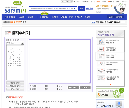Image resolution: width=129 pixels, height=108 pixels.
Task: Click the 띄어쓰기 검사기 button
Action: pyautogui.click(x=15, y=86)
